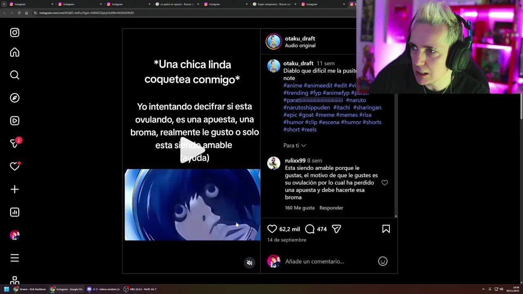523x294 pixels.
Task: Expand the system tray hidden icons chevron
Action: 483,289
